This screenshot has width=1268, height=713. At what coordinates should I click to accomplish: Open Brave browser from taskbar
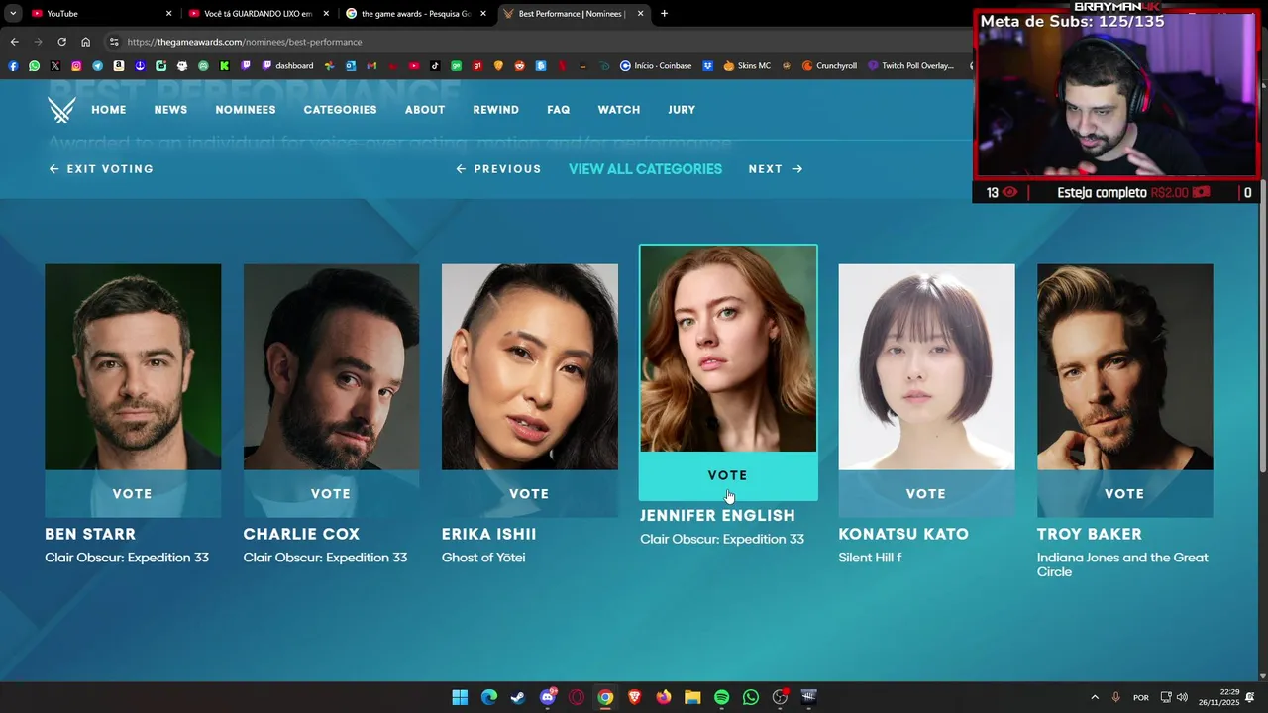pyautogui.click(x=634, y=697)
